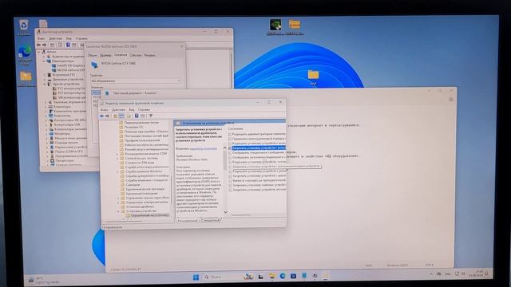
Task: Switch to the 'Драйвер' tab in properties dialog
Action: [105, 55]
